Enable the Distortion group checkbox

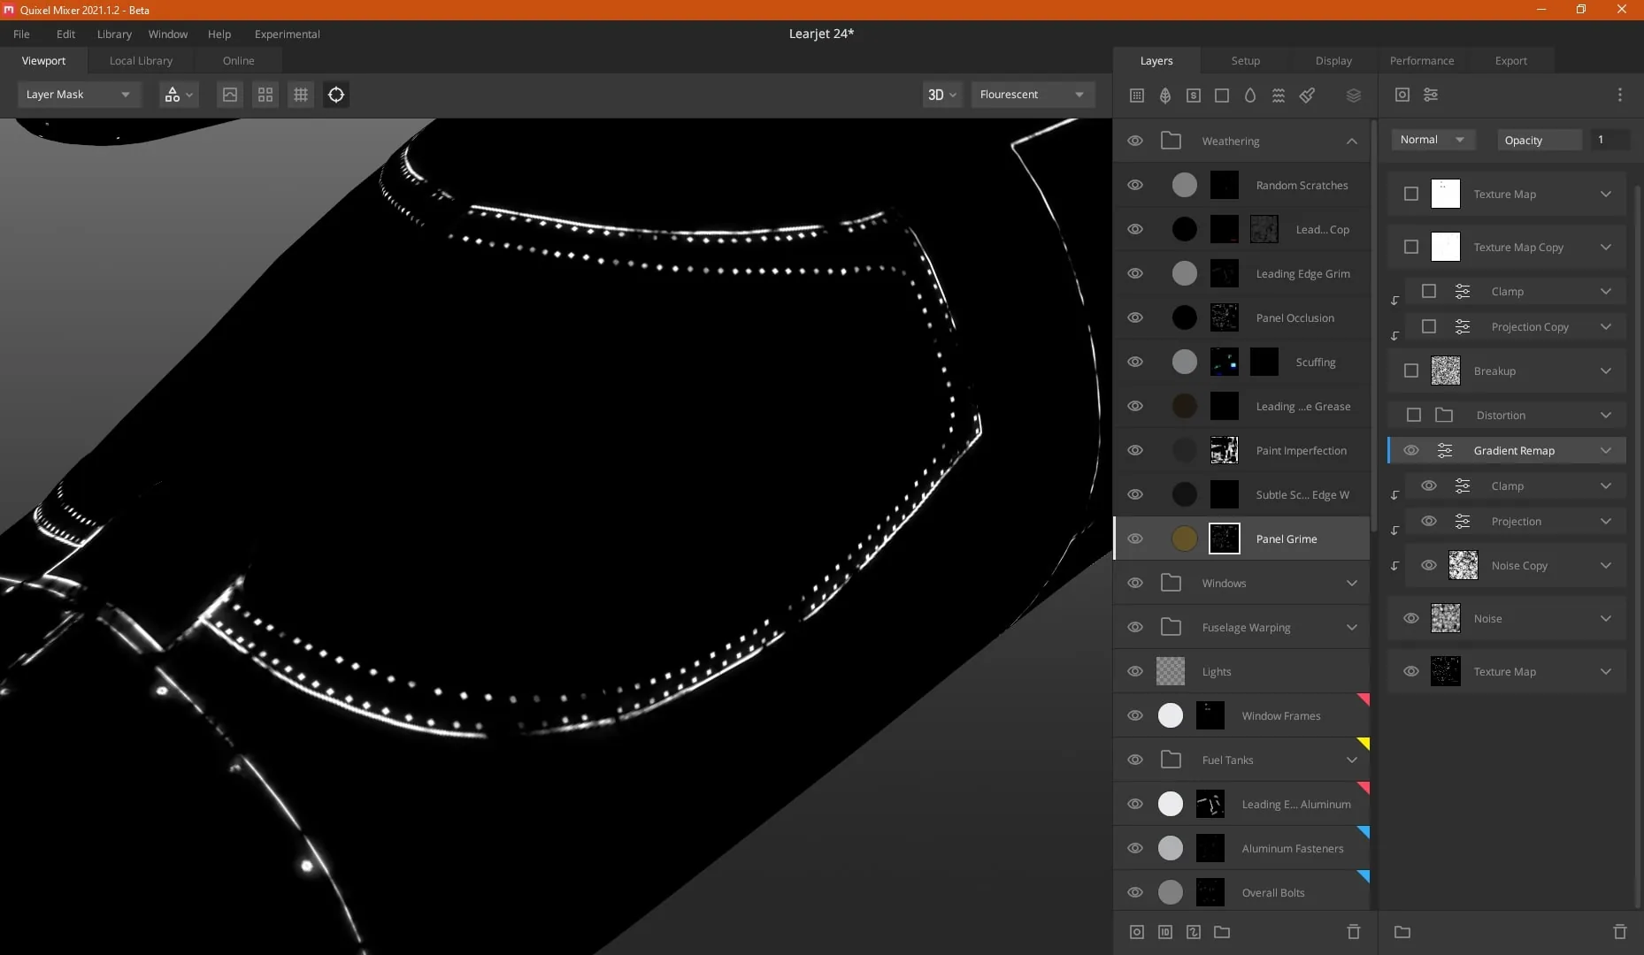[x=1414, y=416]
